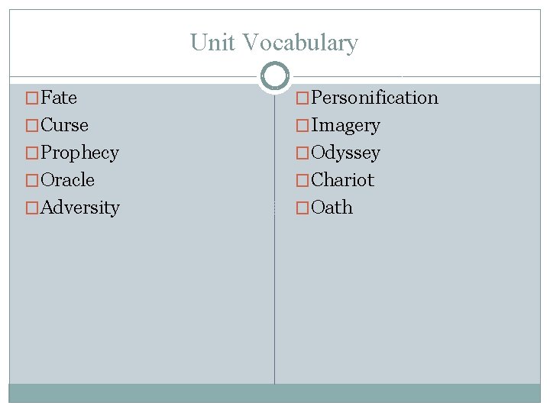Click the word Imagery
Image resolution: width=550 pixels, height=412 pixels.
(346, 125)
